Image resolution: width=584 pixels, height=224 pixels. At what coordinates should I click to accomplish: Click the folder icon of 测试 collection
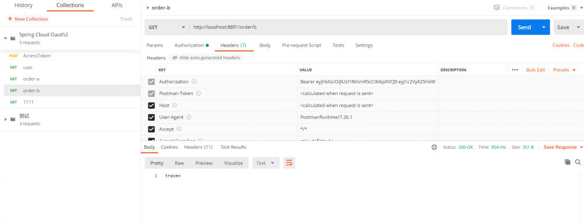click(x=13, y=119)
